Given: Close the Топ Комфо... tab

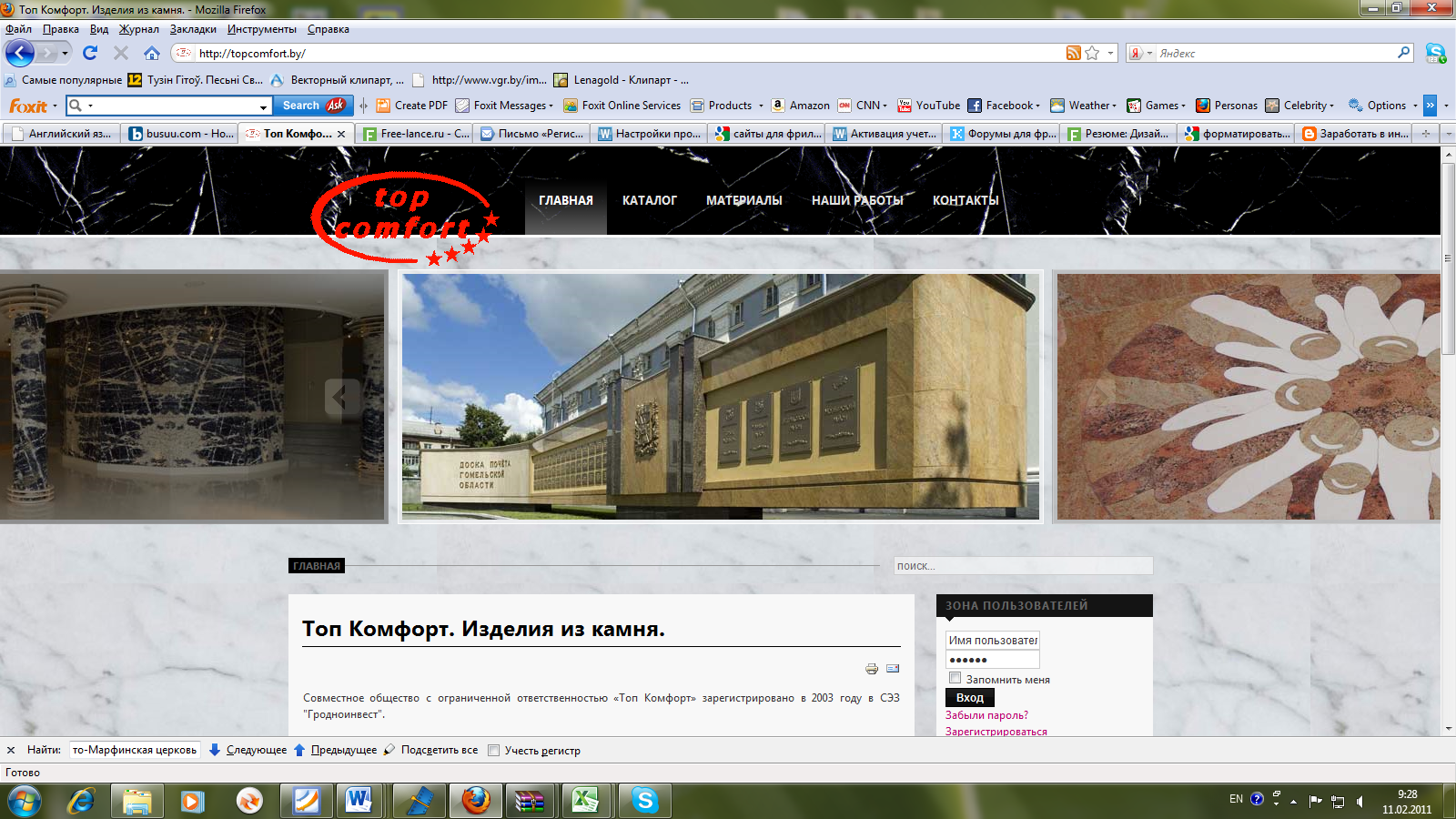Looking at the screenshot, I should point(341,134).
